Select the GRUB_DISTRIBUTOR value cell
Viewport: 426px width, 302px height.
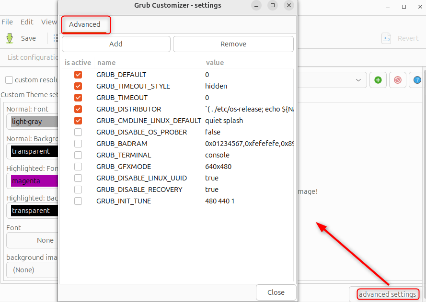click(x=249, y=109)
